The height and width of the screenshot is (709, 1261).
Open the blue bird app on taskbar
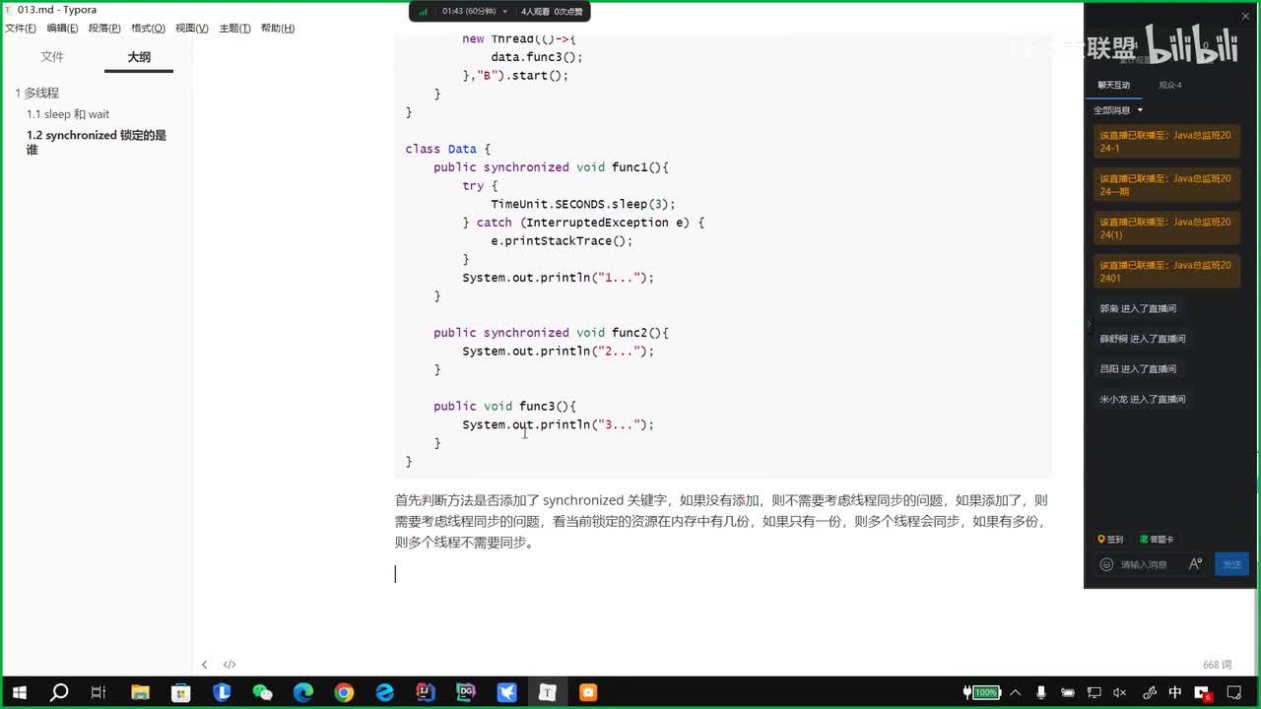point(507,692)
